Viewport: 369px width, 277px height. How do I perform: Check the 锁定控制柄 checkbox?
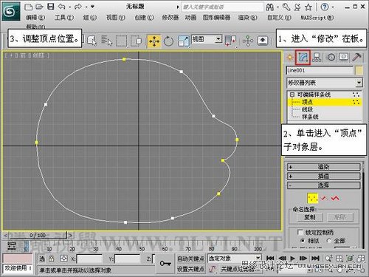pyautogui.click(x=300, y=232)
